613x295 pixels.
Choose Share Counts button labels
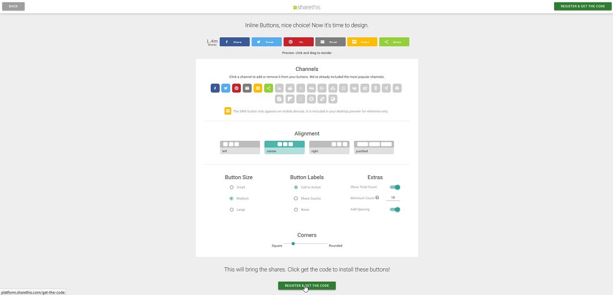(296, 198)
